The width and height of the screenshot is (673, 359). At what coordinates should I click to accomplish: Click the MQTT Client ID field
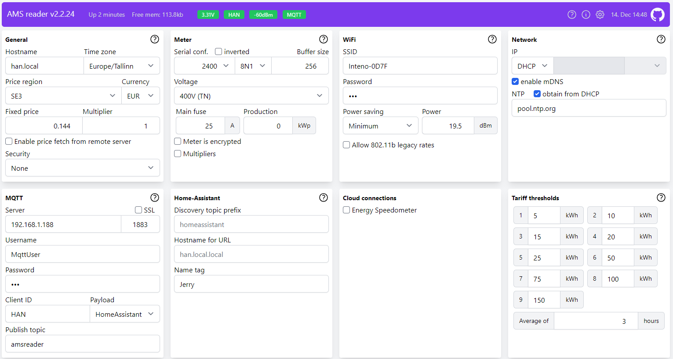pos(47,314)
